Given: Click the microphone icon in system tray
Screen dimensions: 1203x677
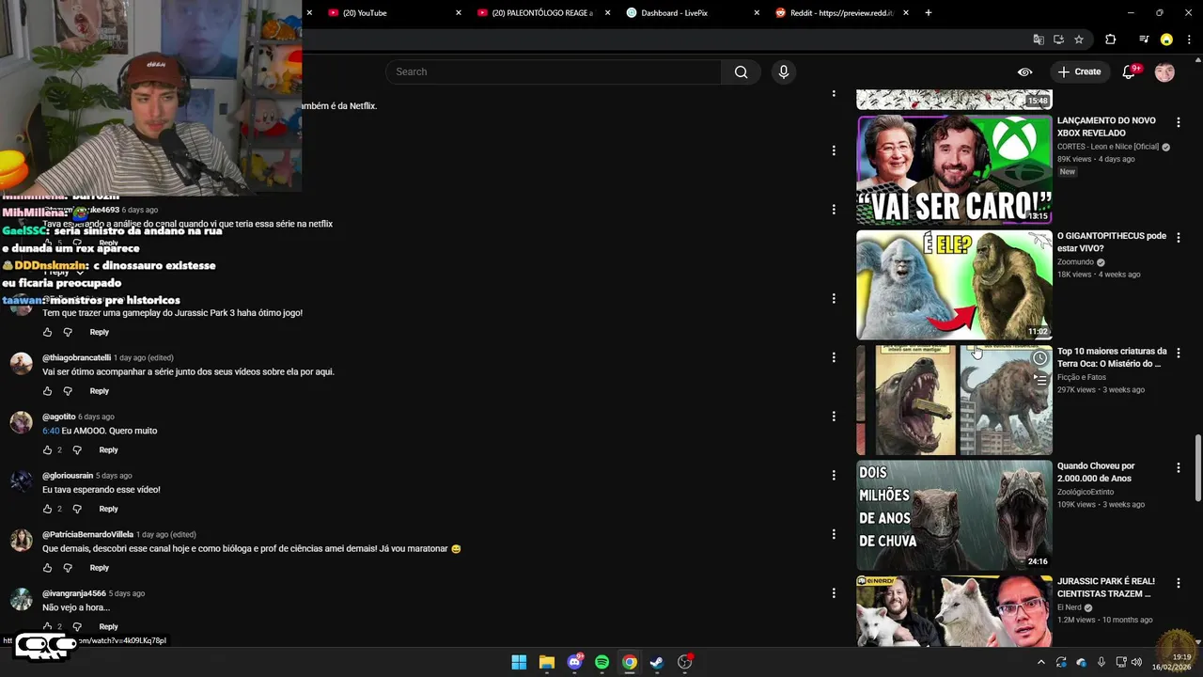Looking at the screenshot, I should [x=1101, y=662].
